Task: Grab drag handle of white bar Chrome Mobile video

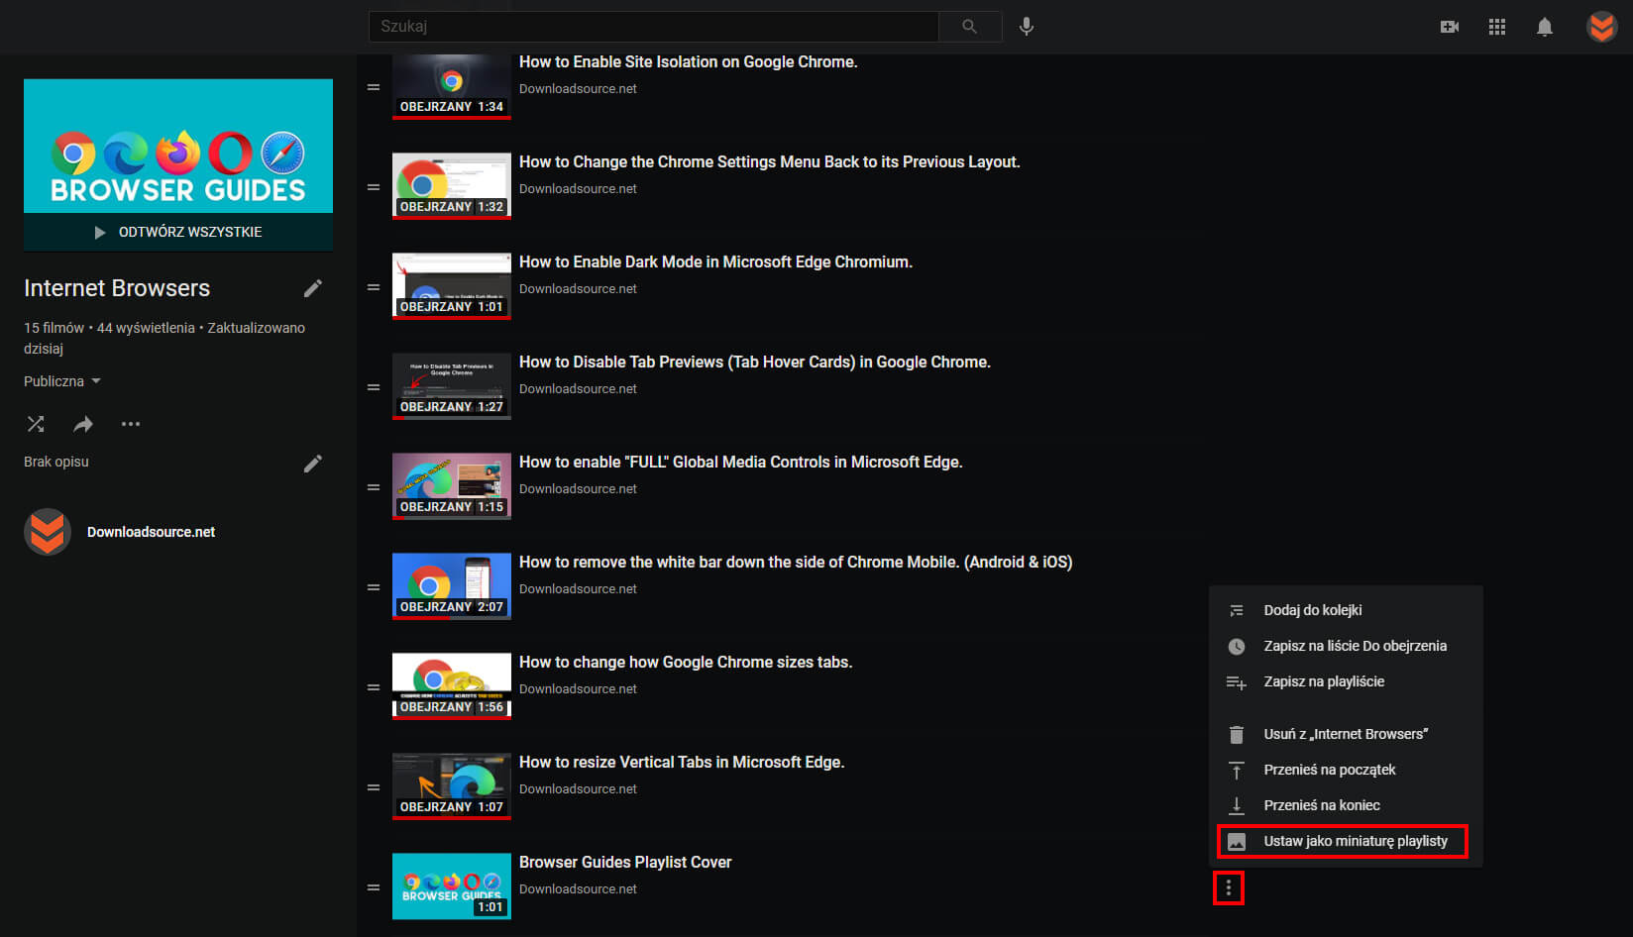Action: tap(374, 587)
